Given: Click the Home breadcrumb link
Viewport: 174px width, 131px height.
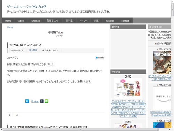Looking at the screenshot, I should [10, 27].
